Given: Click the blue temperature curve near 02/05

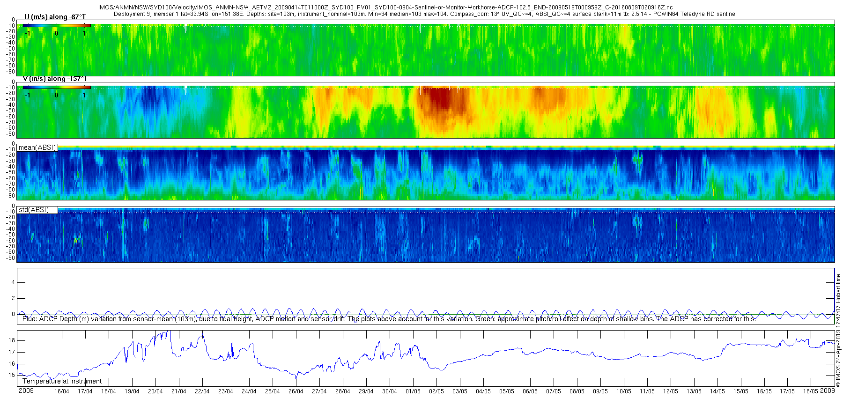Looking at the screenshot, I should (x=436, y=369).
